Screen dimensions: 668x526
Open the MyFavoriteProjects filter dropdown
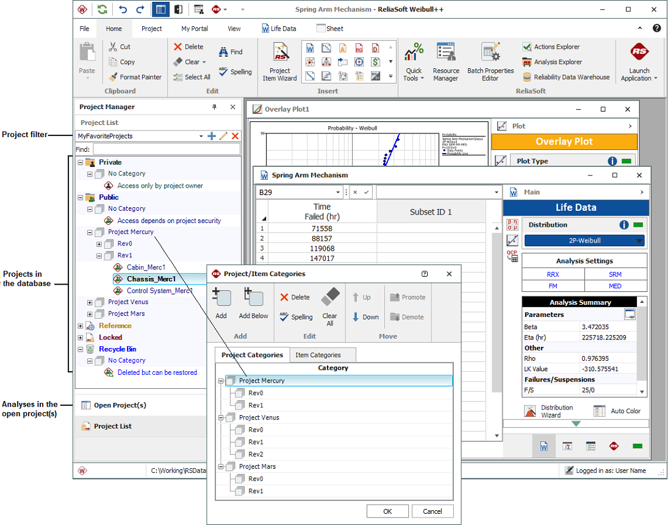201,137
